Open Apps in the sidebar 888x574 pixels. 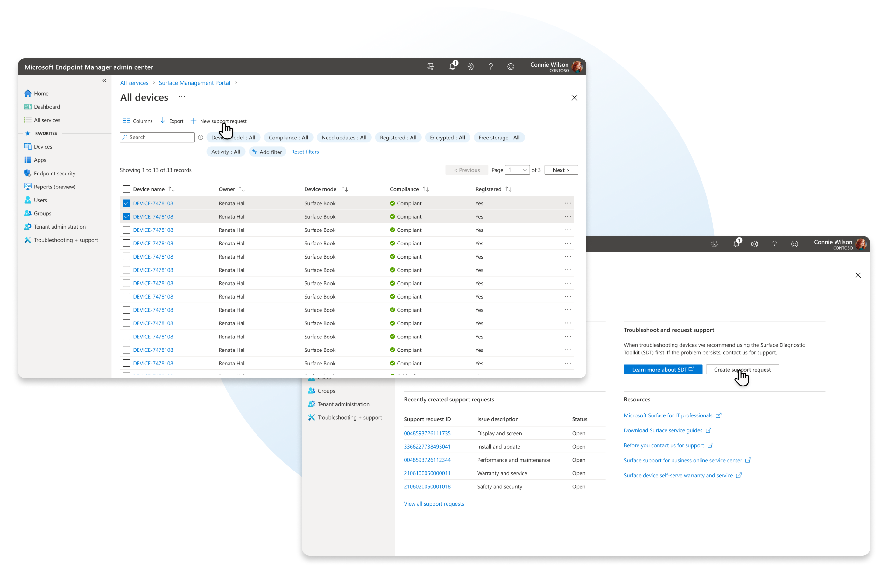pos(35,160)
